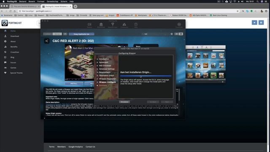Open the Gereedschap menu
This screenshot has height=152, width=270.
pos(52,1)
